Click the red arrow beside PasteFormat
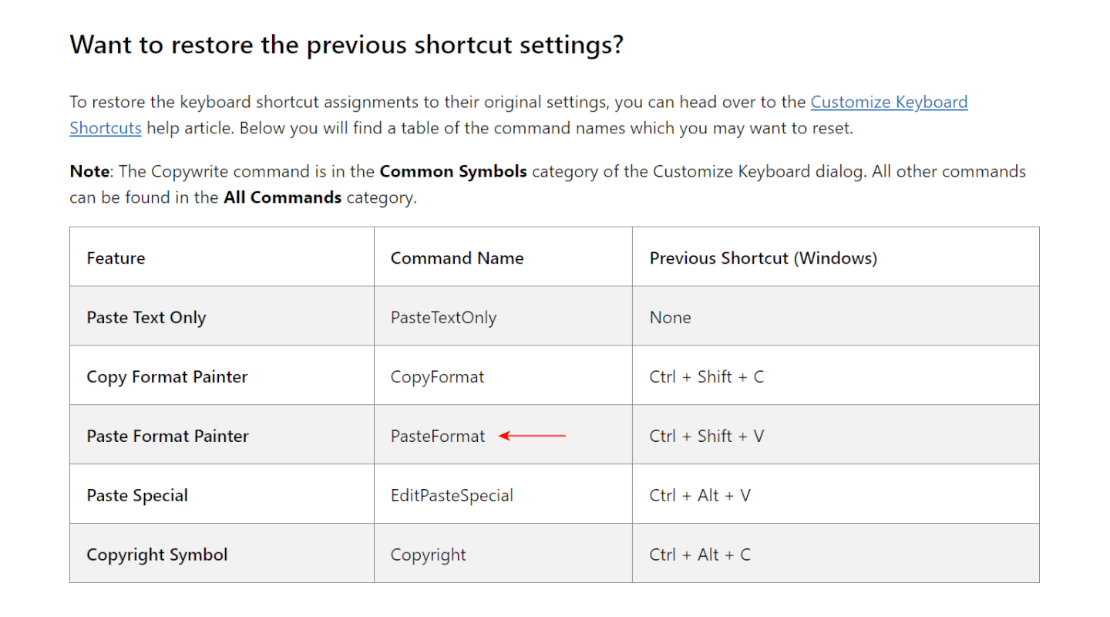The height and width of the screenshot is (617, 1110). coord(532,436)
